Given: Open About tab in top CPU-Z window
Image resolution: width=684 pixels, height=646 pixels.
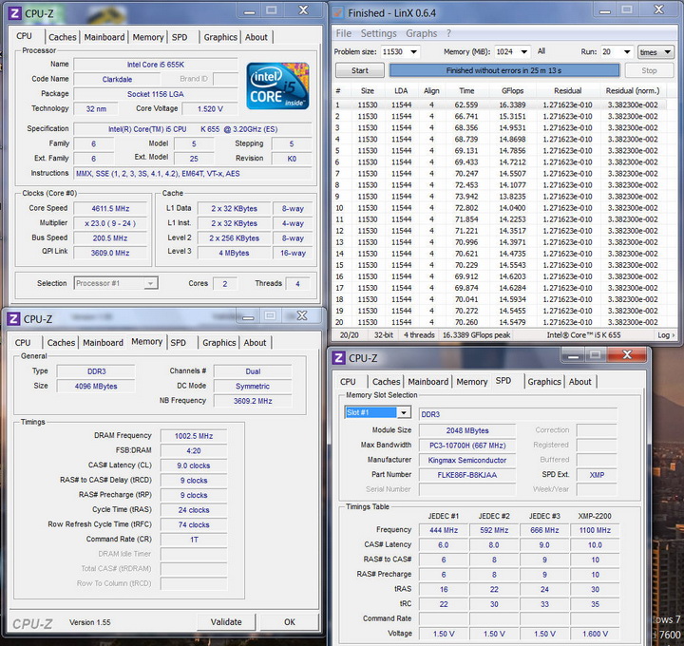Looking at the screenshot, I should click(x=256, y=37).
